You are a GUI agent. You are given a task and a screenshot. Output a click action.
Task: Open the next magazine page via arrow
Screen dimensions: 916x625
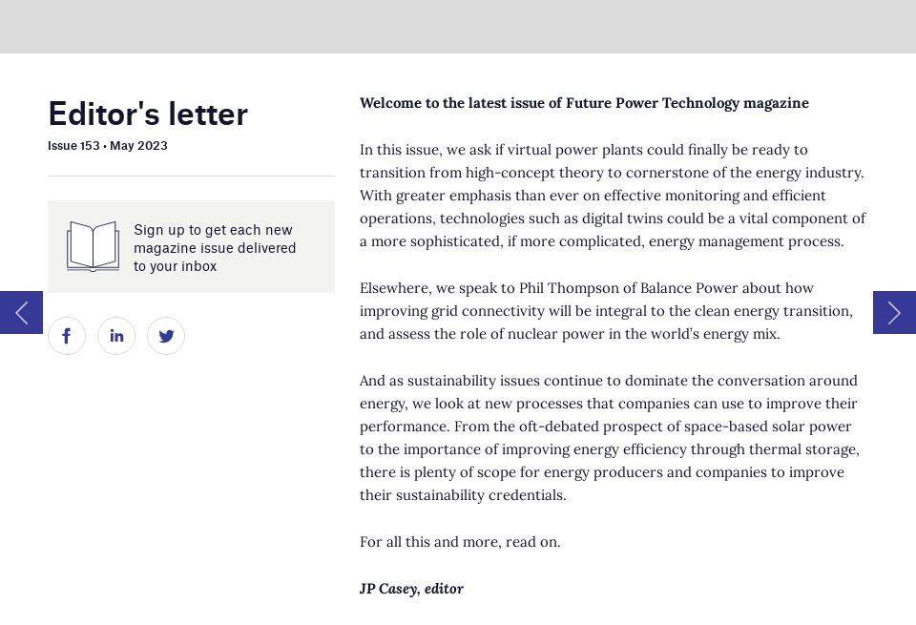[x=894, y=312]
